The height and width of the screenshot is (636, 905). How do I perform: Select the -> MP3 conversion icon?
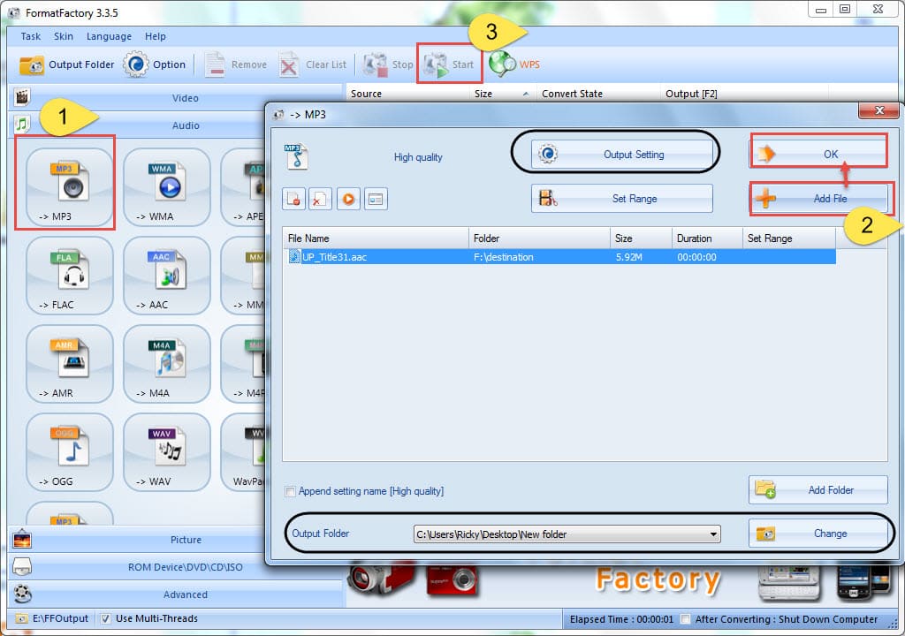coord(69,187)
